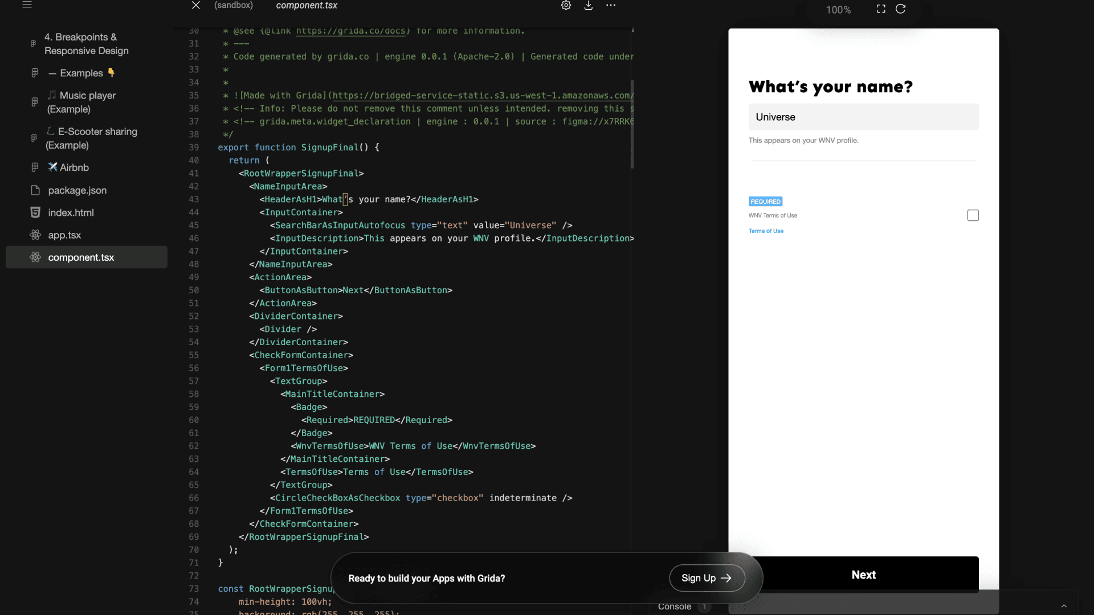The image size is (1094, 615).
Task: Open Music player (Example) in sidebar
Action: pos(81,102)
